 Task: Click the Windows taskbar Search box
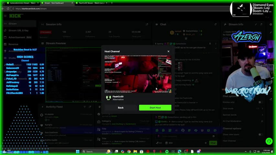click(97, 151)
